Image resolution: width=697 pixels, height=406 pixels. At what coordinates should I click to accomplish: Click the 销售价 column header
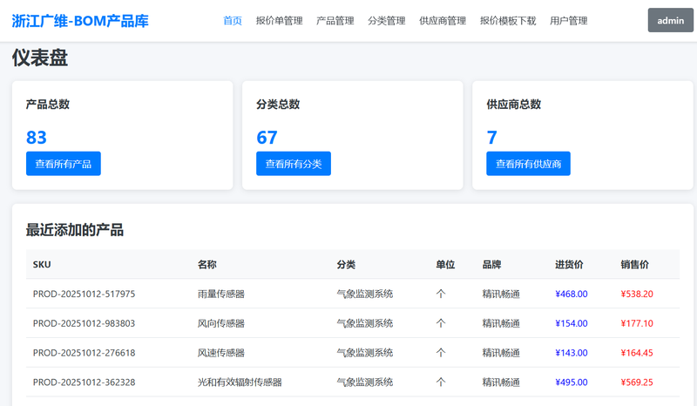coord(634,265)
